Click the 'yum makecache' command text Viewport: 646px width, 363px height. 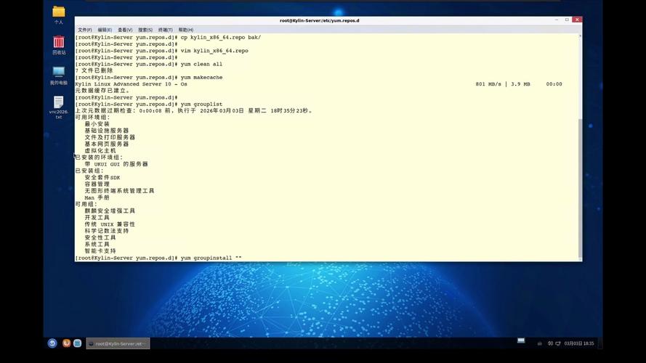click(201, 78)
